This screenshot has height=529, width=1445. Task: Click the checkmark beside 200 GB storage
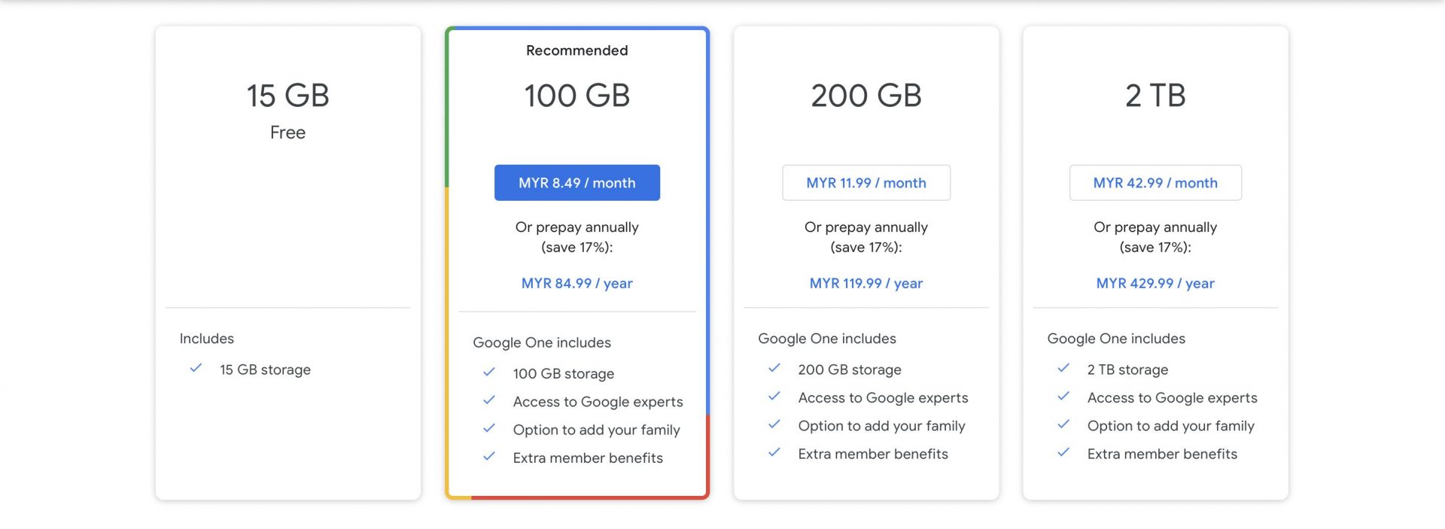click(774, 369)
